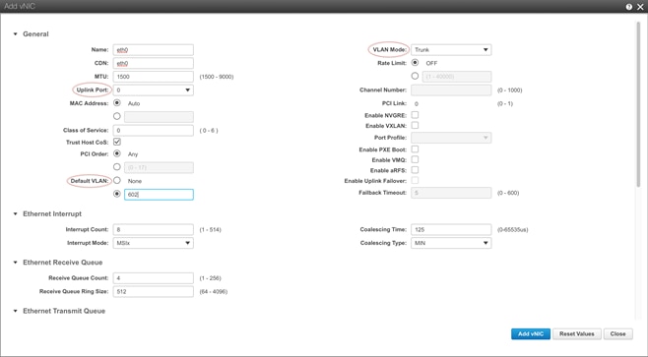Click the Class of Service field
The height and width of the screenshot is (357, 648).
153,131
